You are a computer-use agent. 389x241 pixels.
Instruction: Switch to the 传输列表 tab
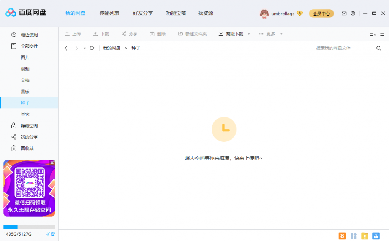(x=109, y=13)
